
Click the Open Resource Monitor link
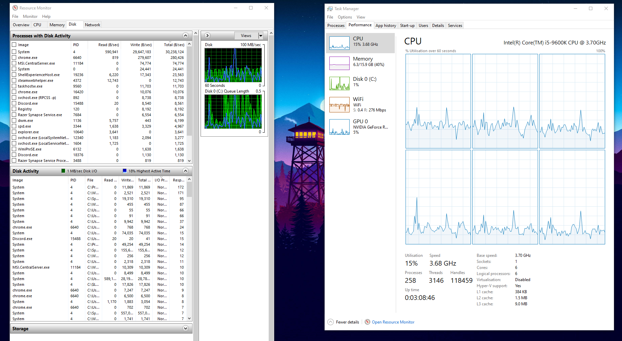[393, 322]
